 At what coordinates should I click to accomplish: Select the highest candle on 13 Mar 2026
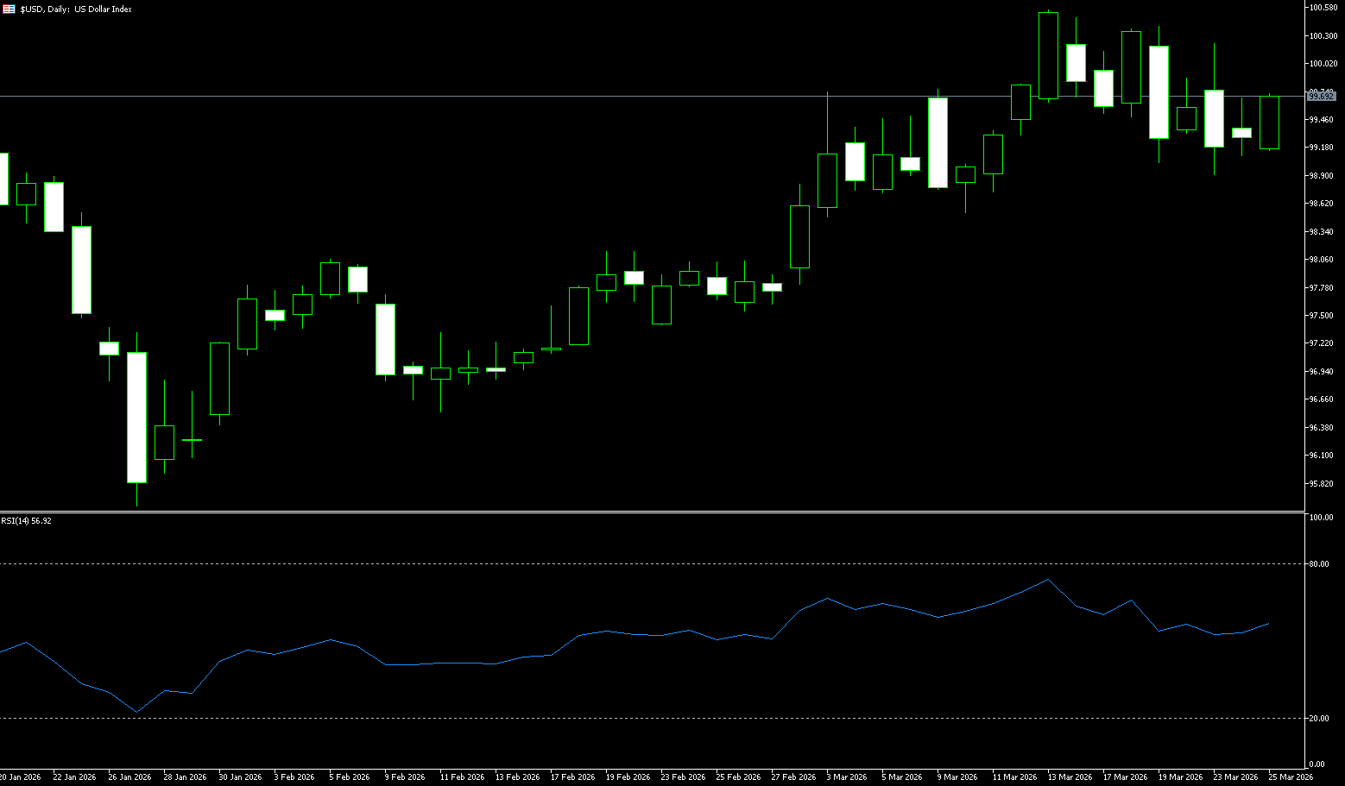(x=1048, y=55)
